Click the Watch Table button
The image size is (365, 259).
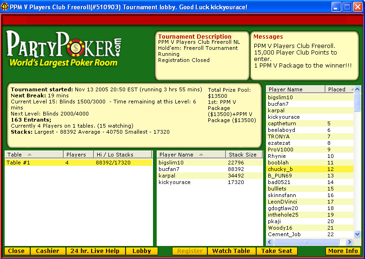click(231, 251)
